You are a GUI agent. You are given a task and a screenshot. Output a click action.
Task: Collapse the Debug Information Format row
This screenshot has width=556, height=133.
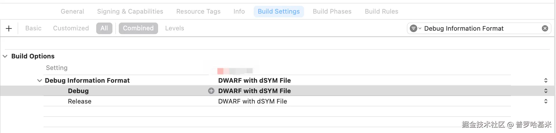pyautogui.click(x=40, y=80)
